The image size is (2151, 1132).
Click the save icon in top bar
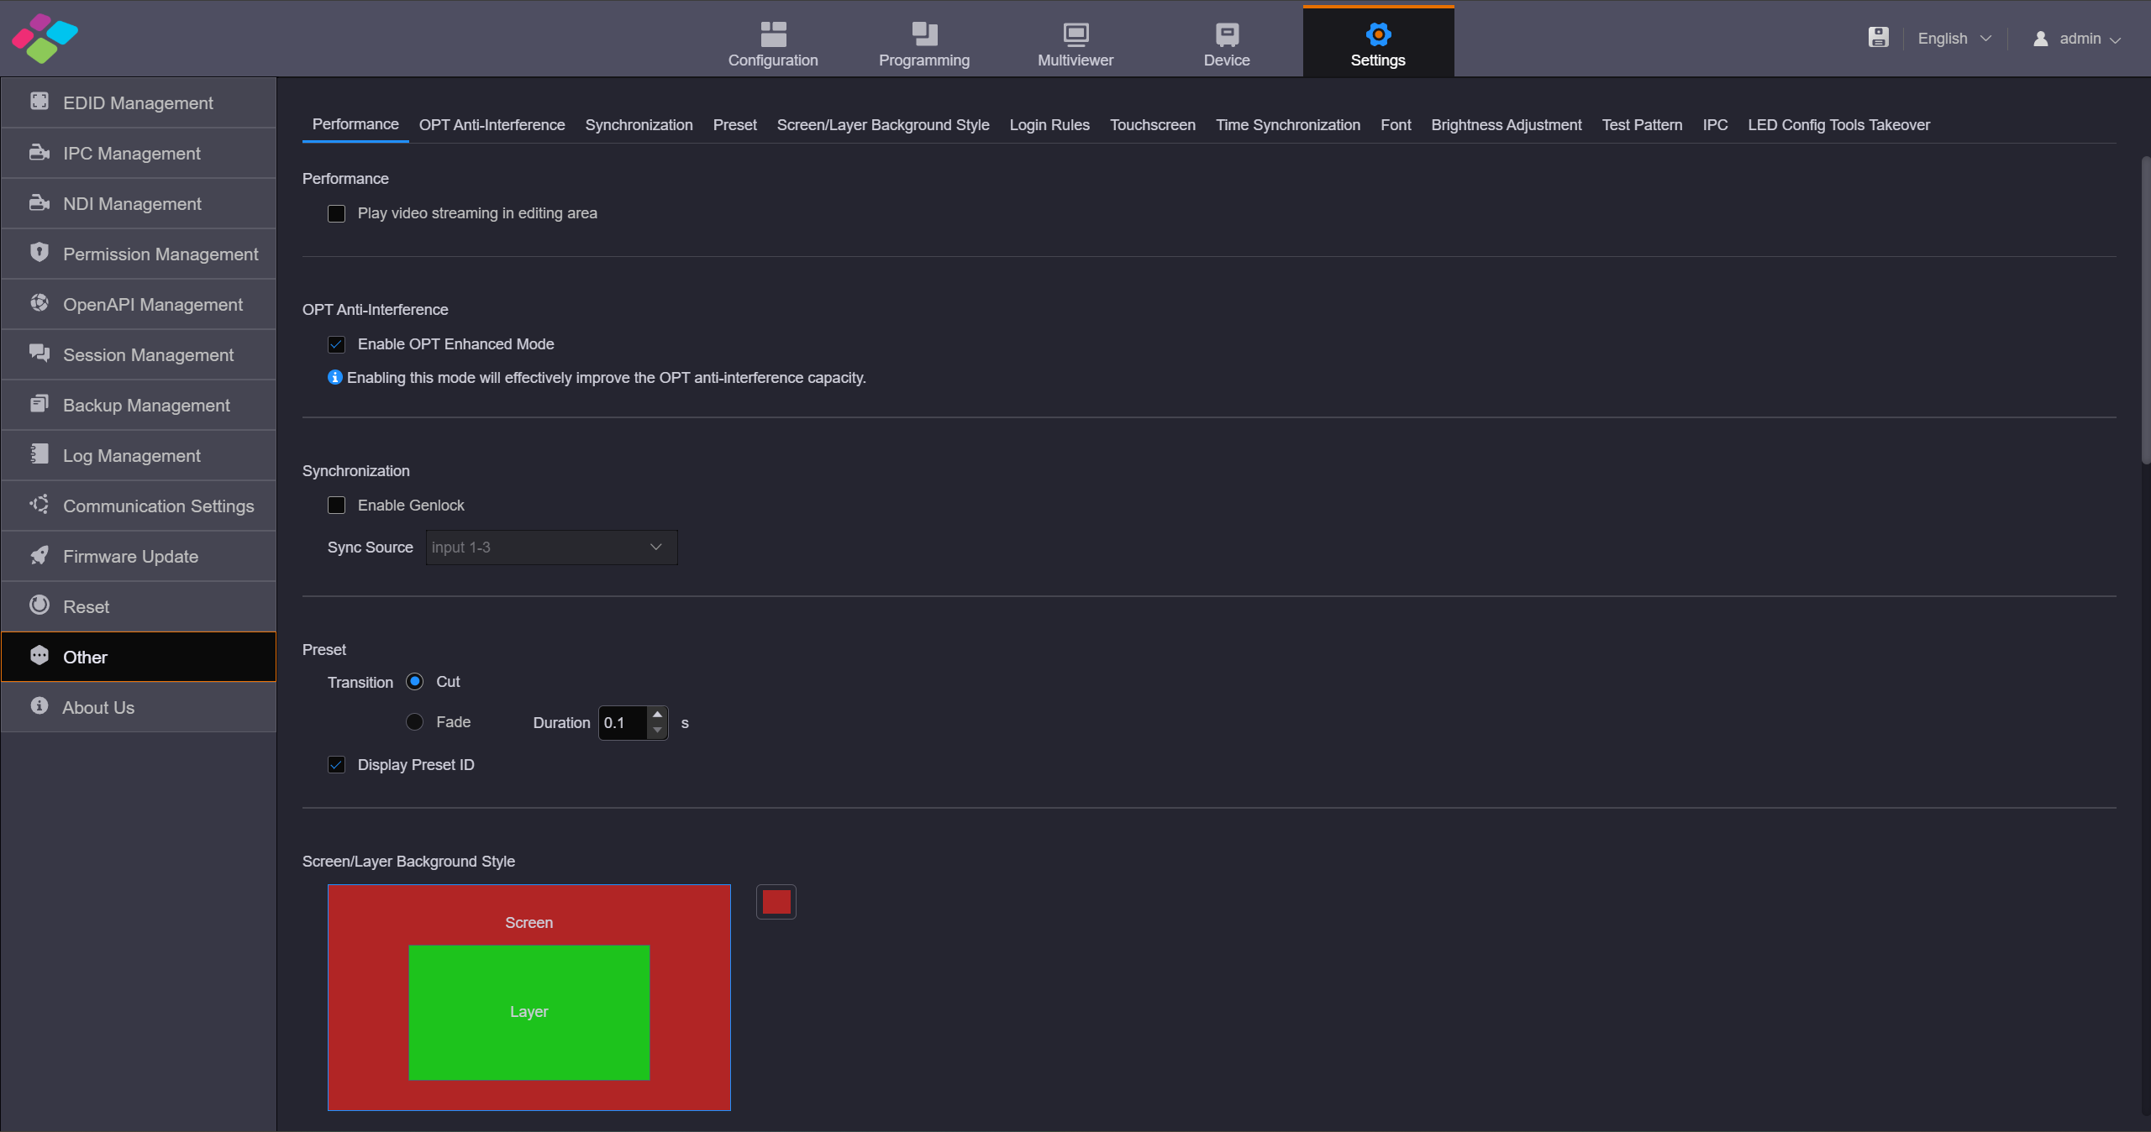click(x=1878, y=38)
